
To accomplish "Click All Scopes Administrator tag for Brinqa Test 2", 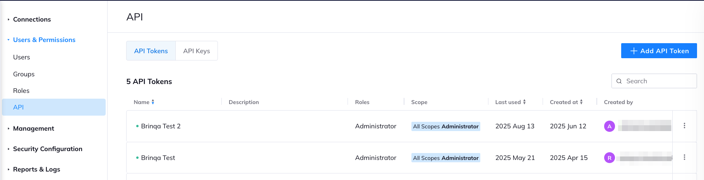I will pyautogui.click(x=446, y=126).
